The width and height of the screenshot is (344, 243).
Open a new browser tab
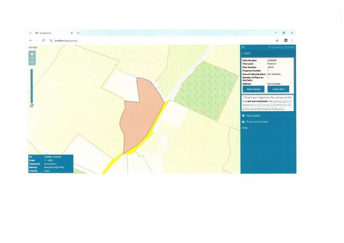pyautogui.click(x=78, y=33)
